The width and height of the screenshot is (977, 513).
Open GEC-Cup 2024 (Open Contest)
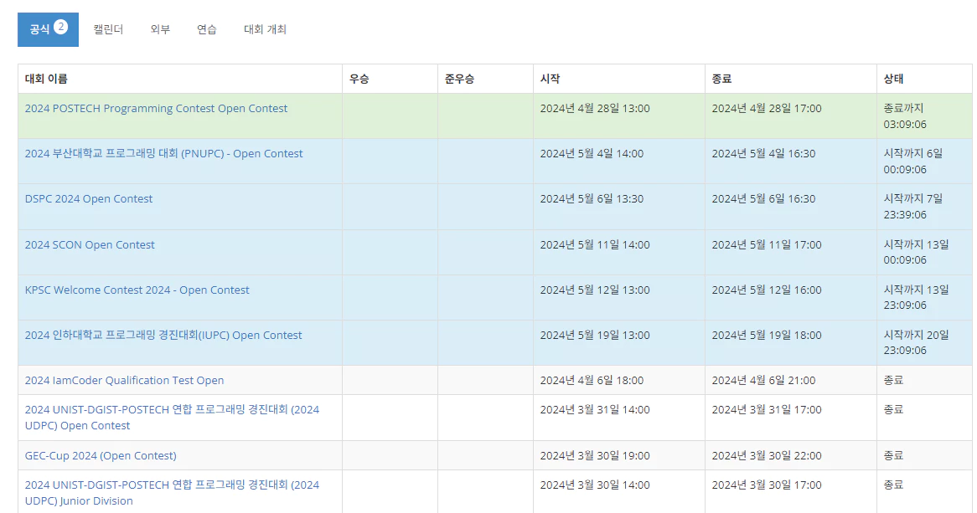pyautogui.click(x=101, y=456)
